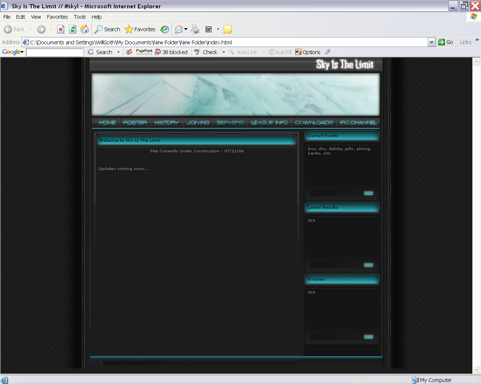Viewport: 481px width, 385px height.
Task: Go to the browser Home page
Action: pos(85,29)
